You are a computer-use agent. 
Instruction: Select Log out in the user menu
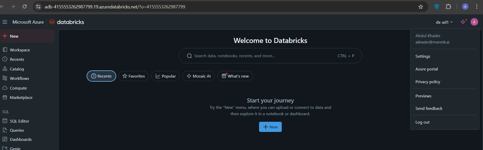pos(422,122)
